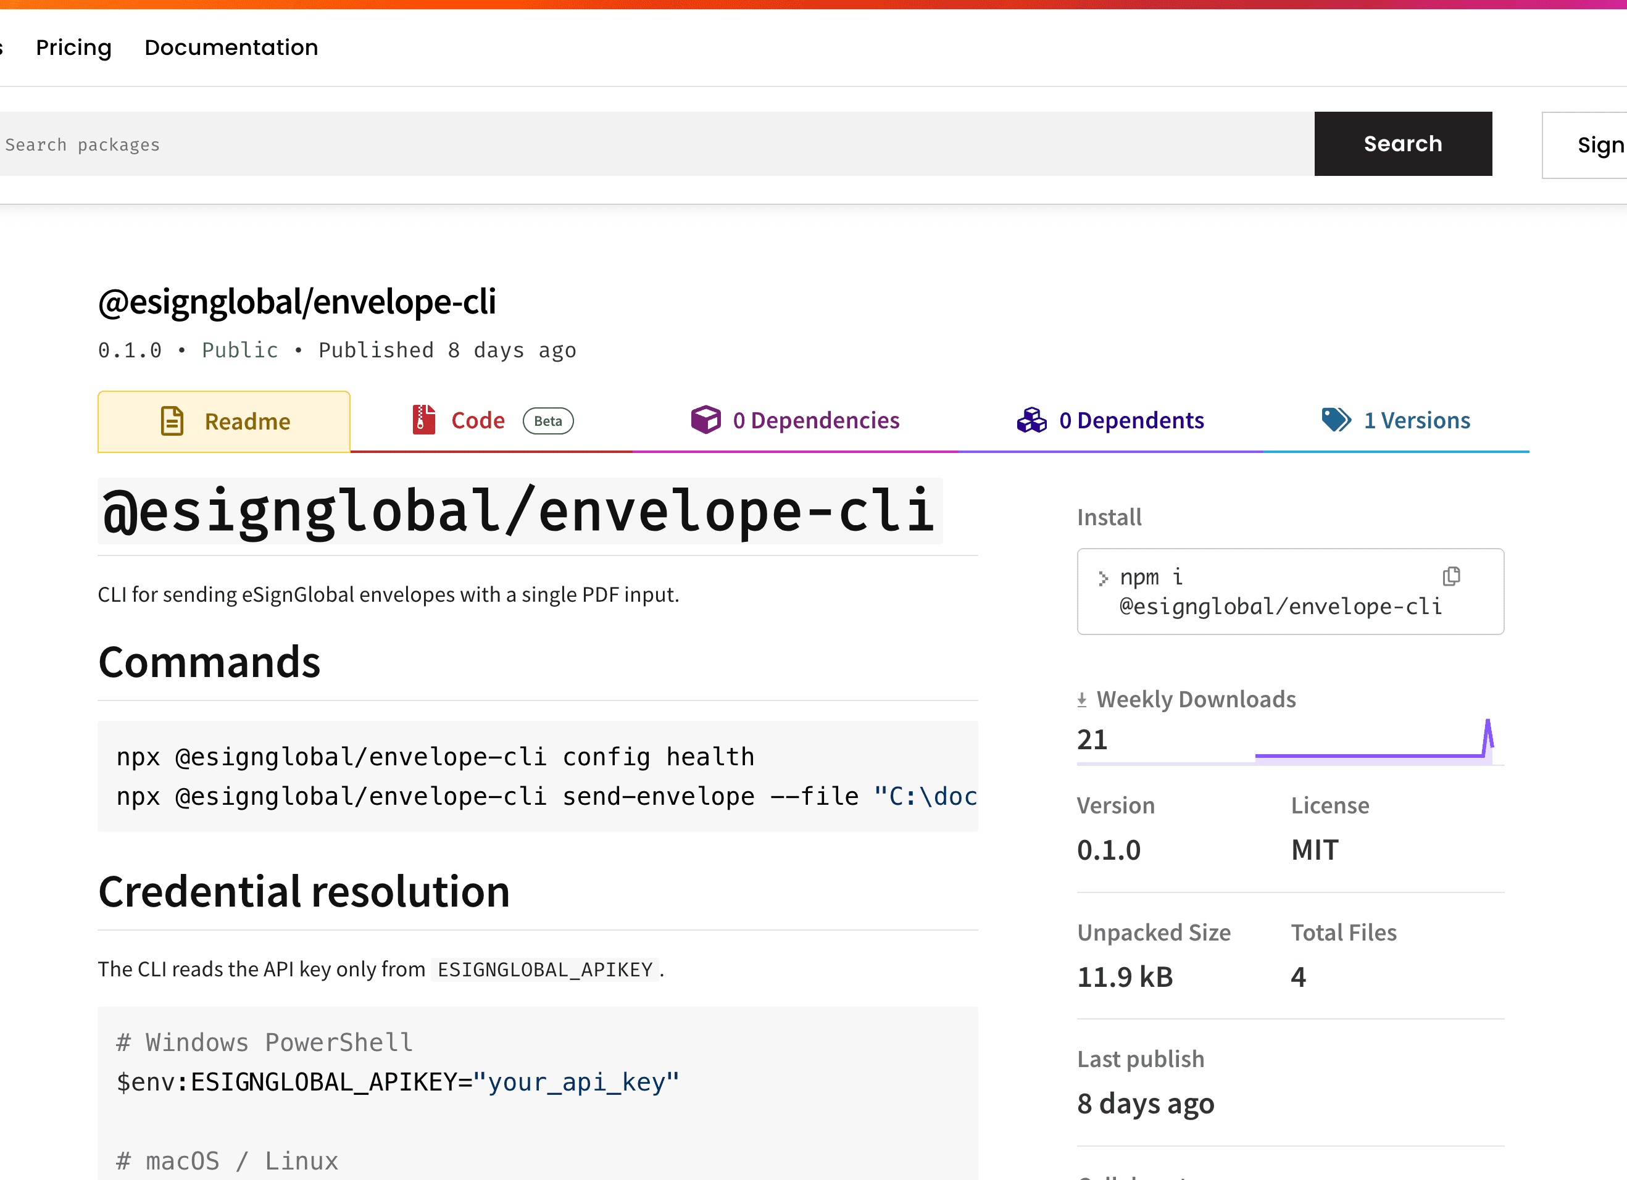
Task: Click the Readme document icon
Action: pyautogui.click(x=172, y=421)
